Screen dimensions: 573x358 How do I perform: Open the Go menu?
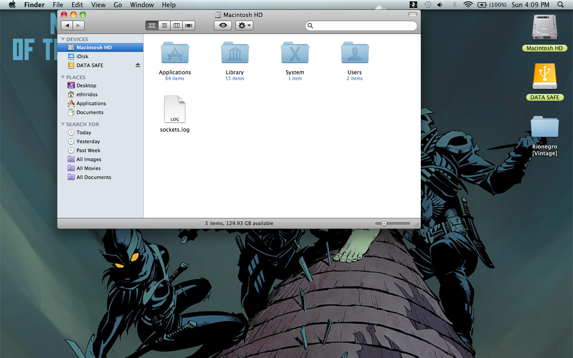point(118,5)
